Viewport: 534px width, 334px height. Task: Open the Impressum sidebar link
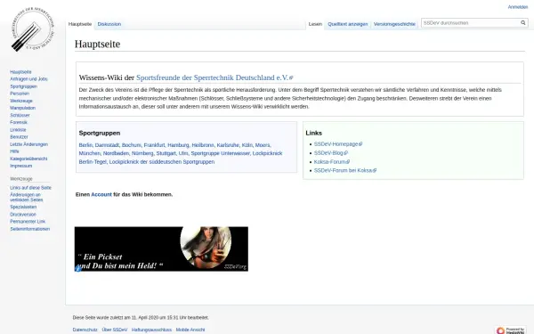[21, 166]
